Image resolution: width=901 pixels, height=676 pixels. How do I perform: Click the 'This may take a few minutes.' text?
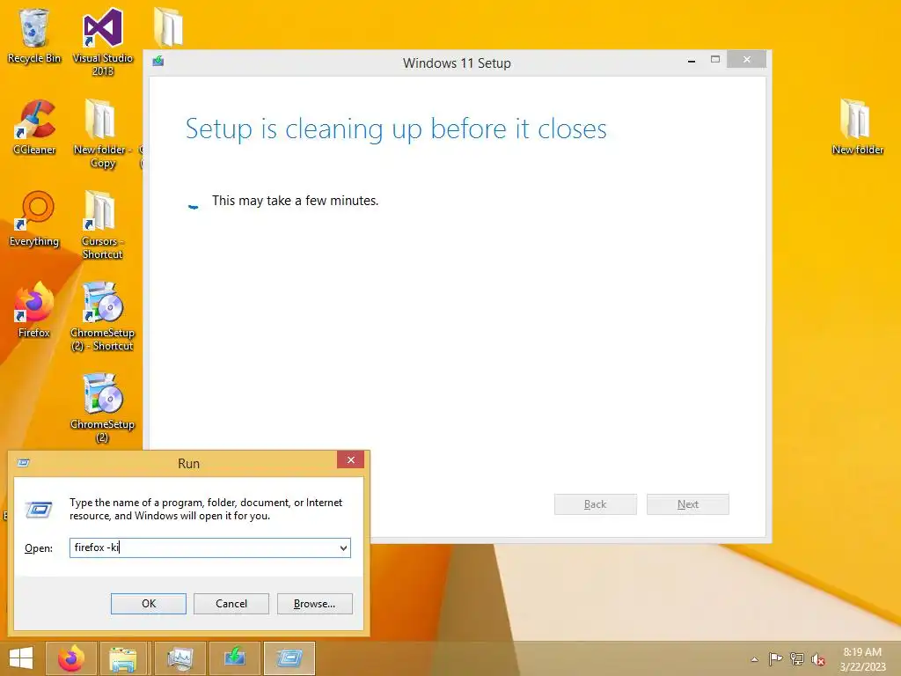[x=296, y=201]
